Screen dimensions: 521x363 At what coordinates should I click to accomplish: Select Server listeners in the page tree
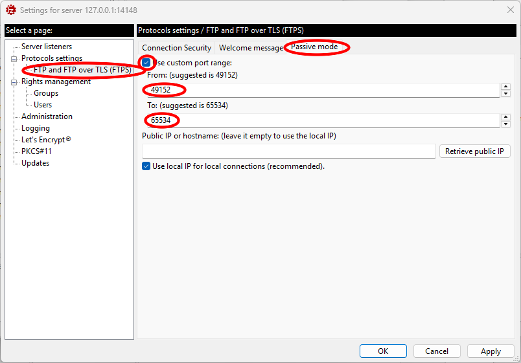[47, 47]
